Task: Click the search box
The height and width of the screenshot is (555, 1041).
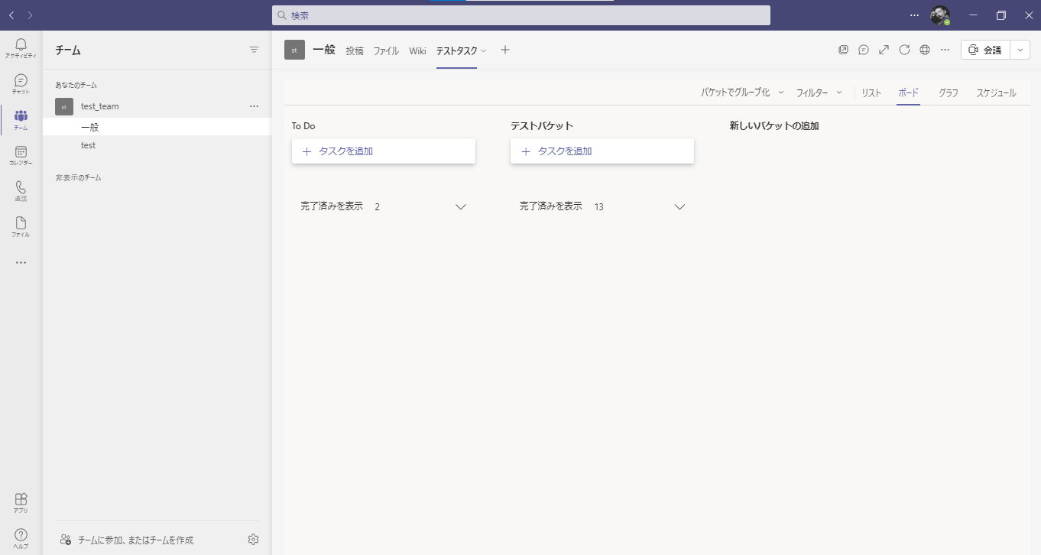Action: (521, 15)
